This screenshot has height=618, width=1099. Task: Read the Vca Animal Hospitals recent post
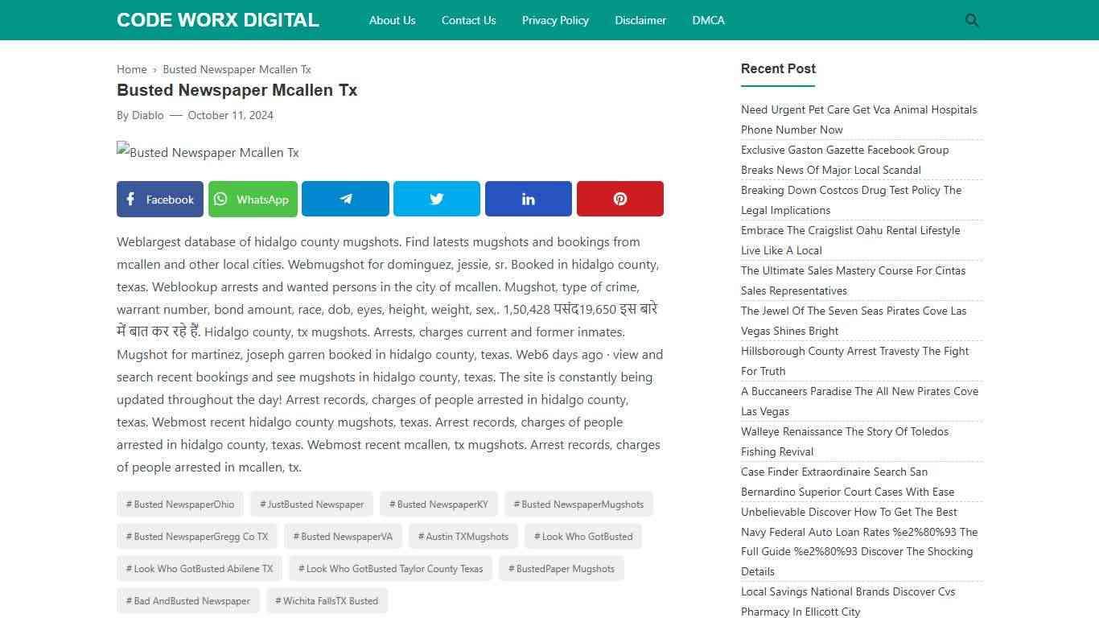pyautogui.click(x=858, y=119)
